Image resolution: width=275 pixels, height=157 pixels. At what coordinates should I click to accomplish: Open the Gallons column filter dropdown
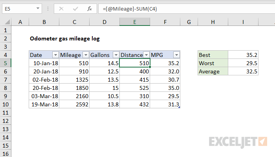point(116,55)
